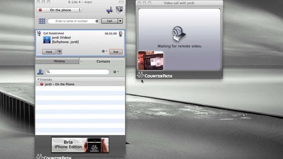This screenshot has height=159, width=283.
Task: Minimize the Video call with jordi window
Action: tap(145, 3)
